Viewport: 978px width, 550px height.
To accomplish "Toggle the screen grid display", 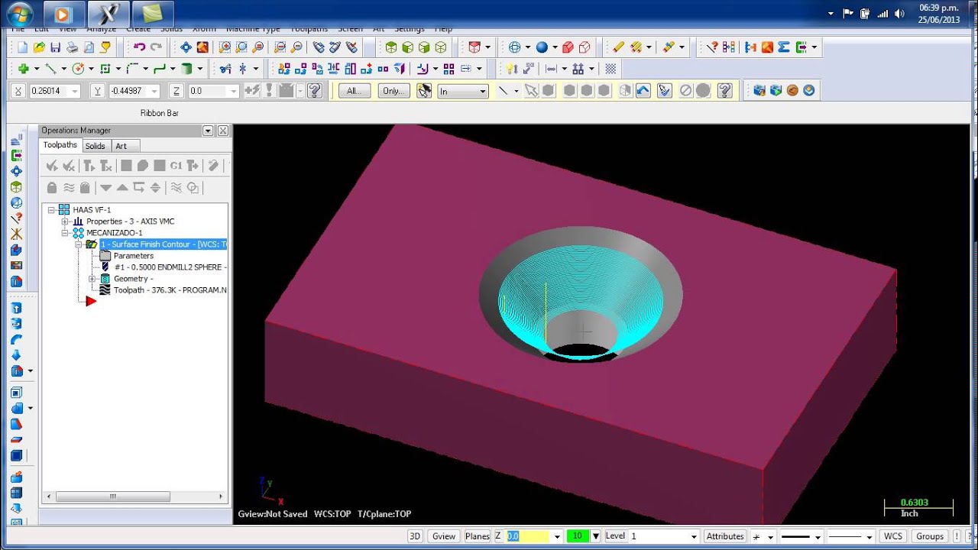I will point(610,69).
